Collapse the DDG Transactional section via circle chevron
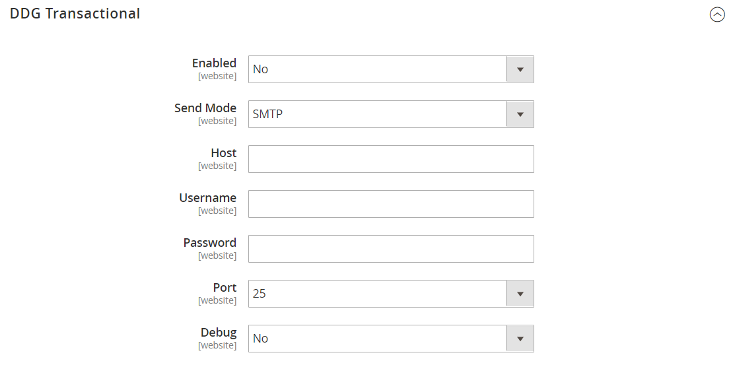Screen dimensions: 731x365 point(717,15)
